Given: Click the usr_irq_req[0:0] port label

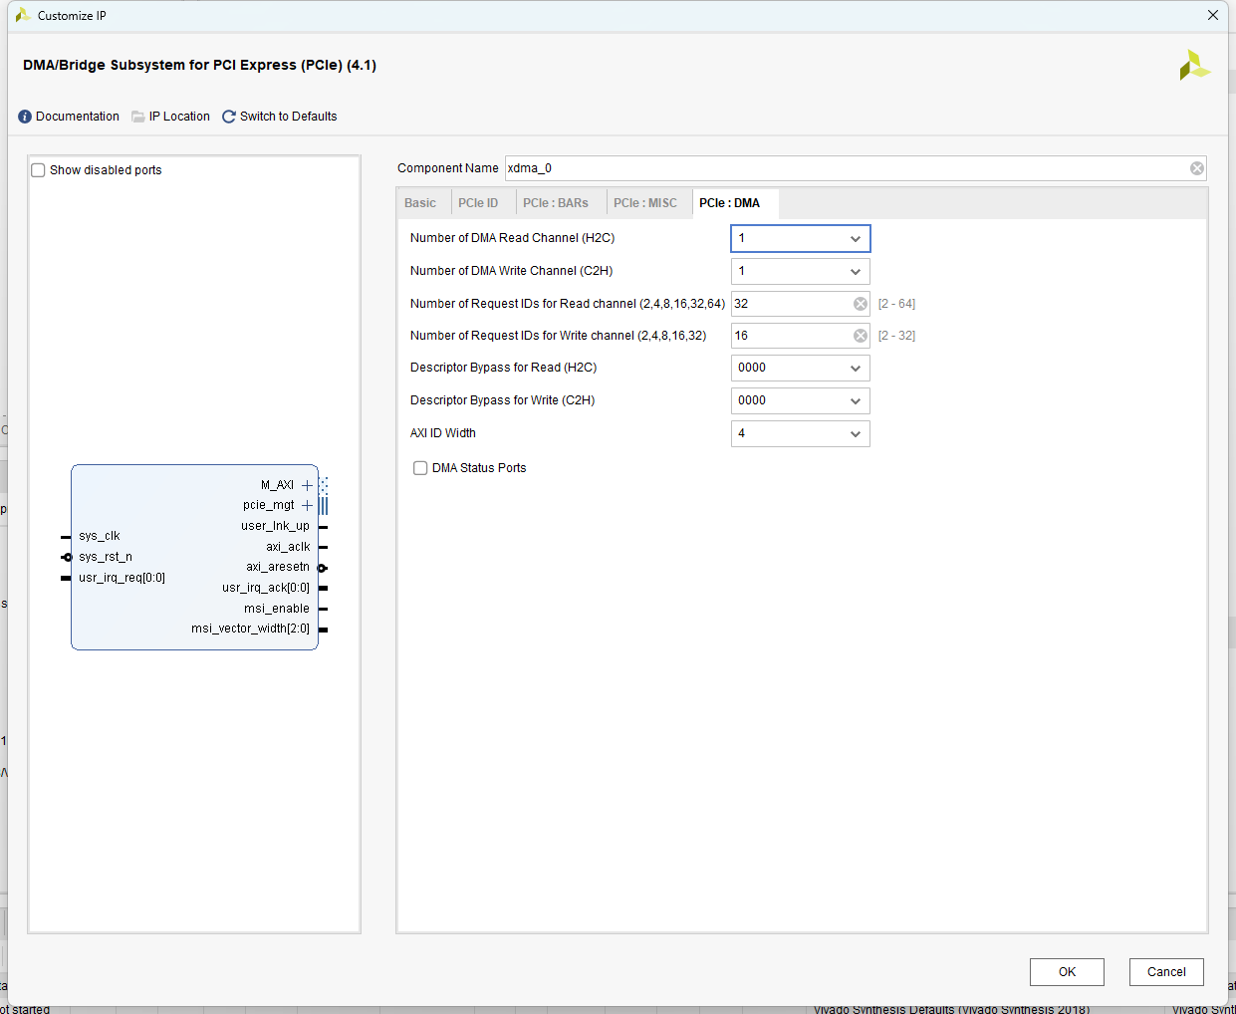Looking at the screenshot, I should (122, 578).
